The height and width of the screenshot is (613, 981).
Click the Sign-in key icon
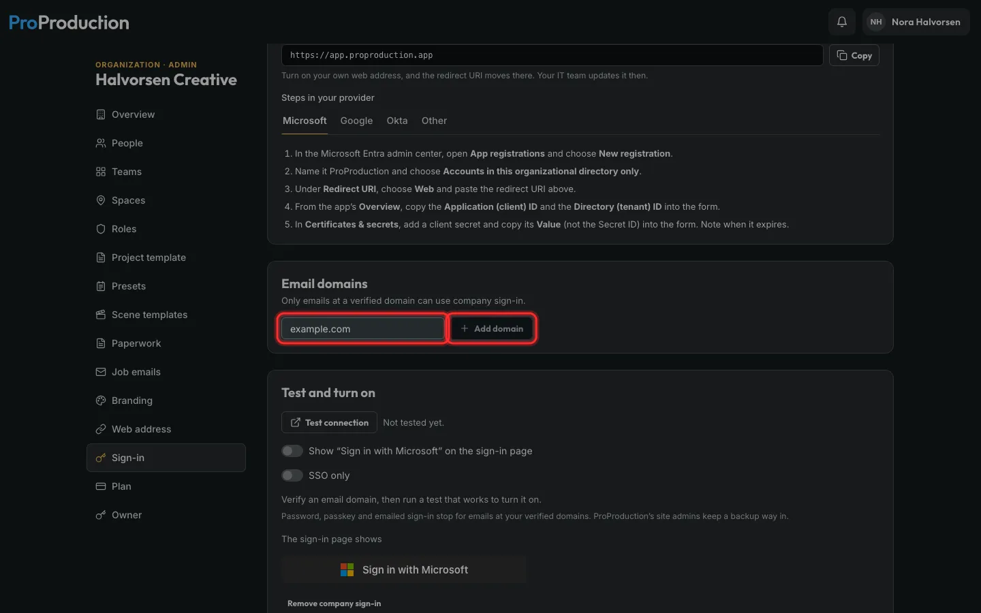101,458
